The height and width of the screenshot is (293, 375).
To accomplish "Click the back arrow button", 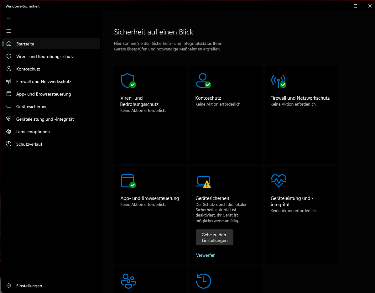I will tap(9, 18).
